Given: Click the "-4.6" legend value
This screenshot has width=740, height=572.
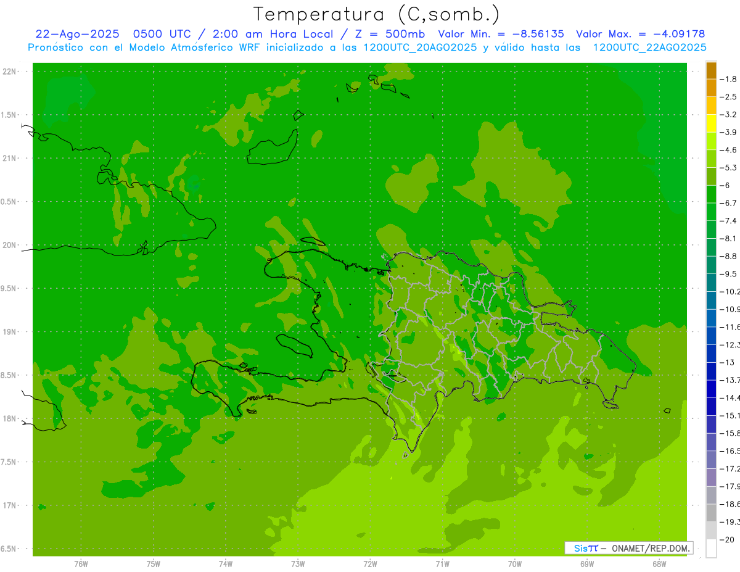Looking at the screenshot, I should click(x=730, y=150).
